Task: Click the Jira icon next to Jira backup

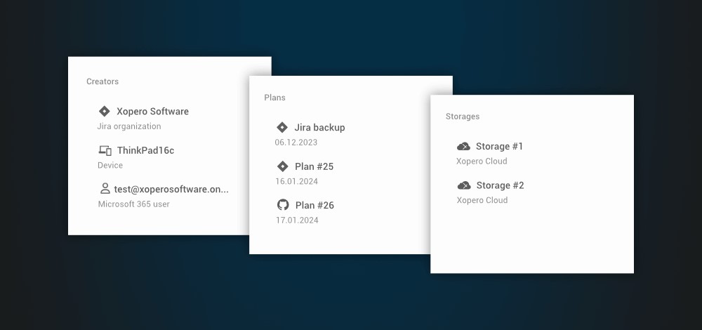Action: (282, 128)
